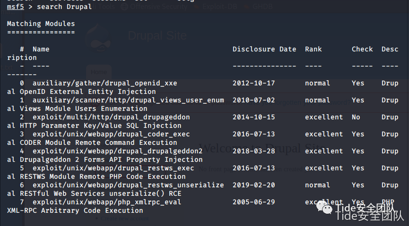Image resolution: width=409 pixels, height=226 pixels.
Task: Click description 'Drupalgeddon 2 Forms API Property Injection'
Action: pyautogui.click(x=111, y=159)
